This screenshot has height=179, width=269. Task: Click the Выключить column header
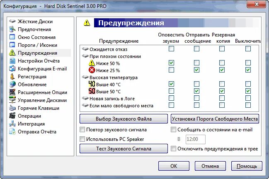(x=248, y=41)
